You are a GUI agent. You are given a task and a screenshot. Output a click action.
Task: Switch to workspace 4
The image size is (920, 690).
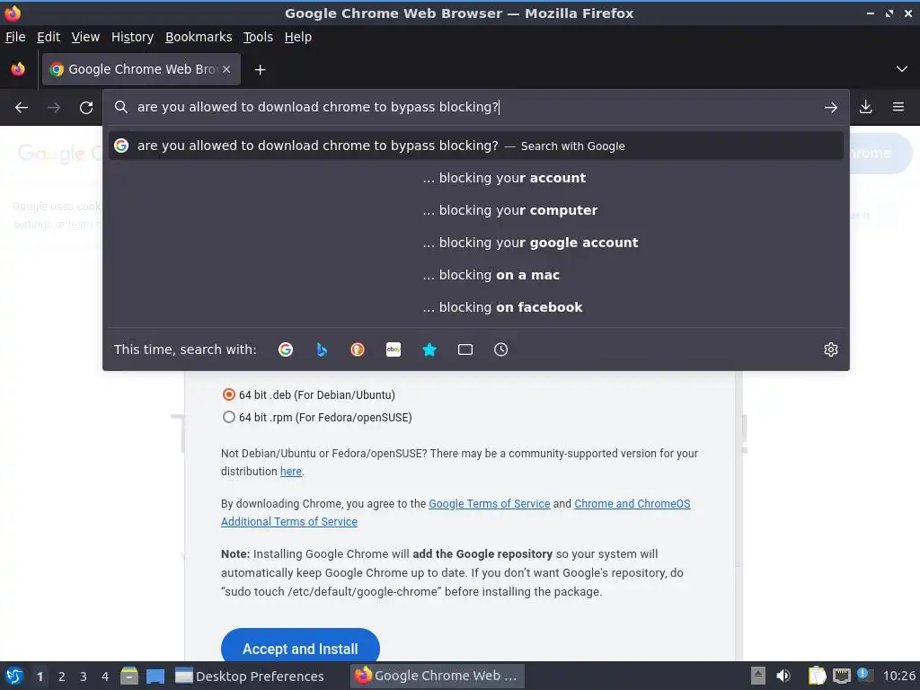click(x=105, y=677)
